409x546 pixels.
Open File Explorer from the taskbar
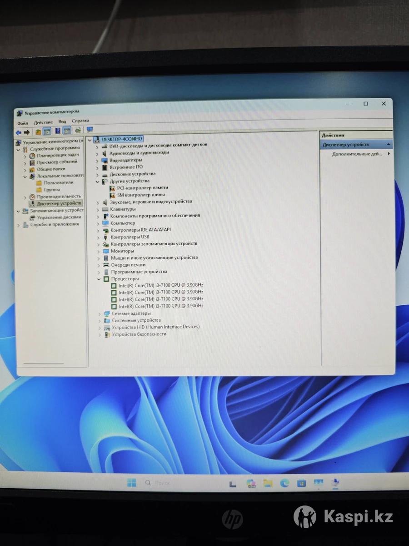[268, 483]
